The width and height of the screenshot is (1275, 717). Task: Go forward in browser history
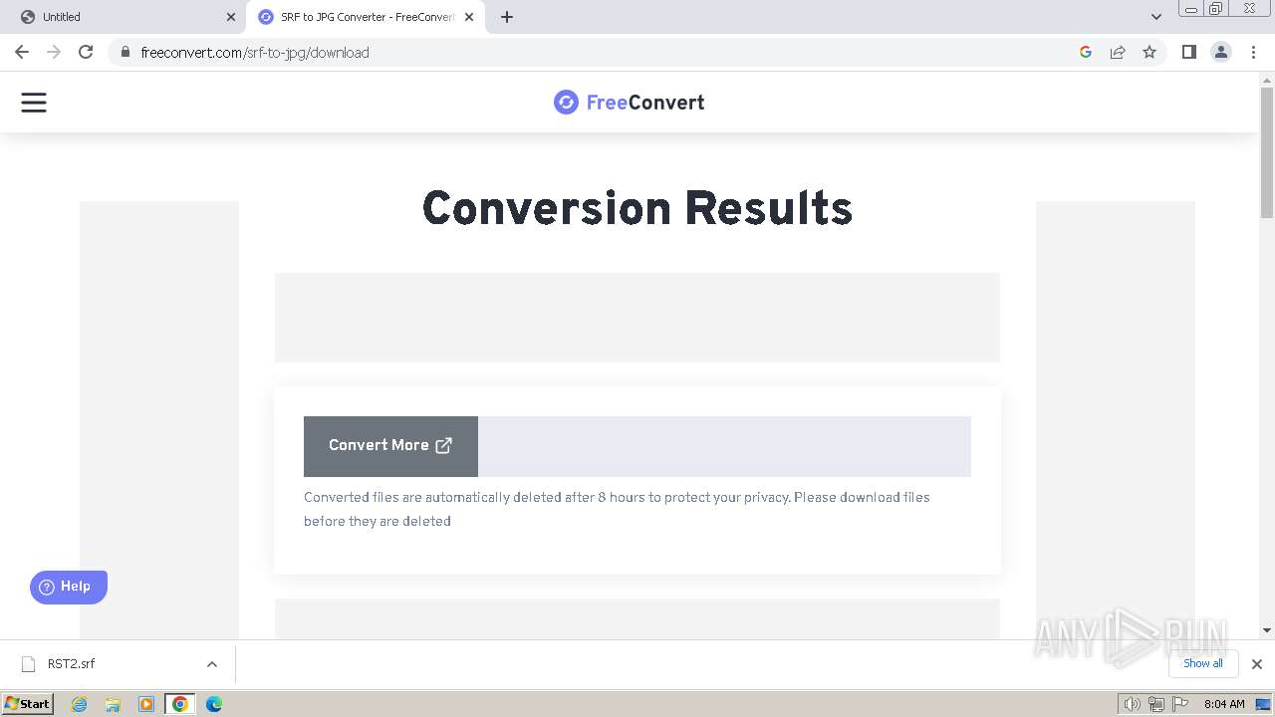54,52
